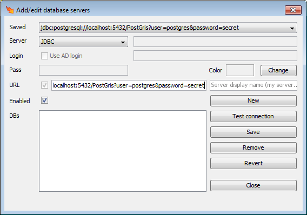Toggle the Enabled checkbox
The image size is (307, 215).
[44, 100]
